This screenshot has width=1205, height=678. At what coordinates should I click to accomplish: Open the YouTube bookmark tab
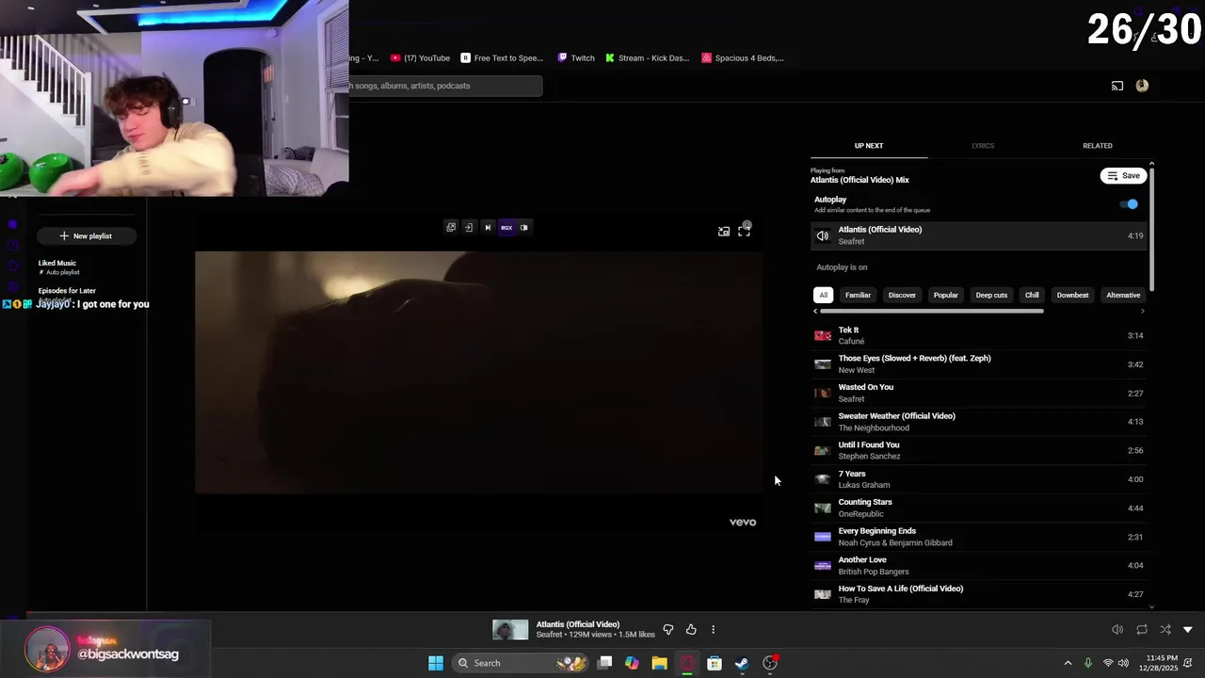(x=420, y=58)
